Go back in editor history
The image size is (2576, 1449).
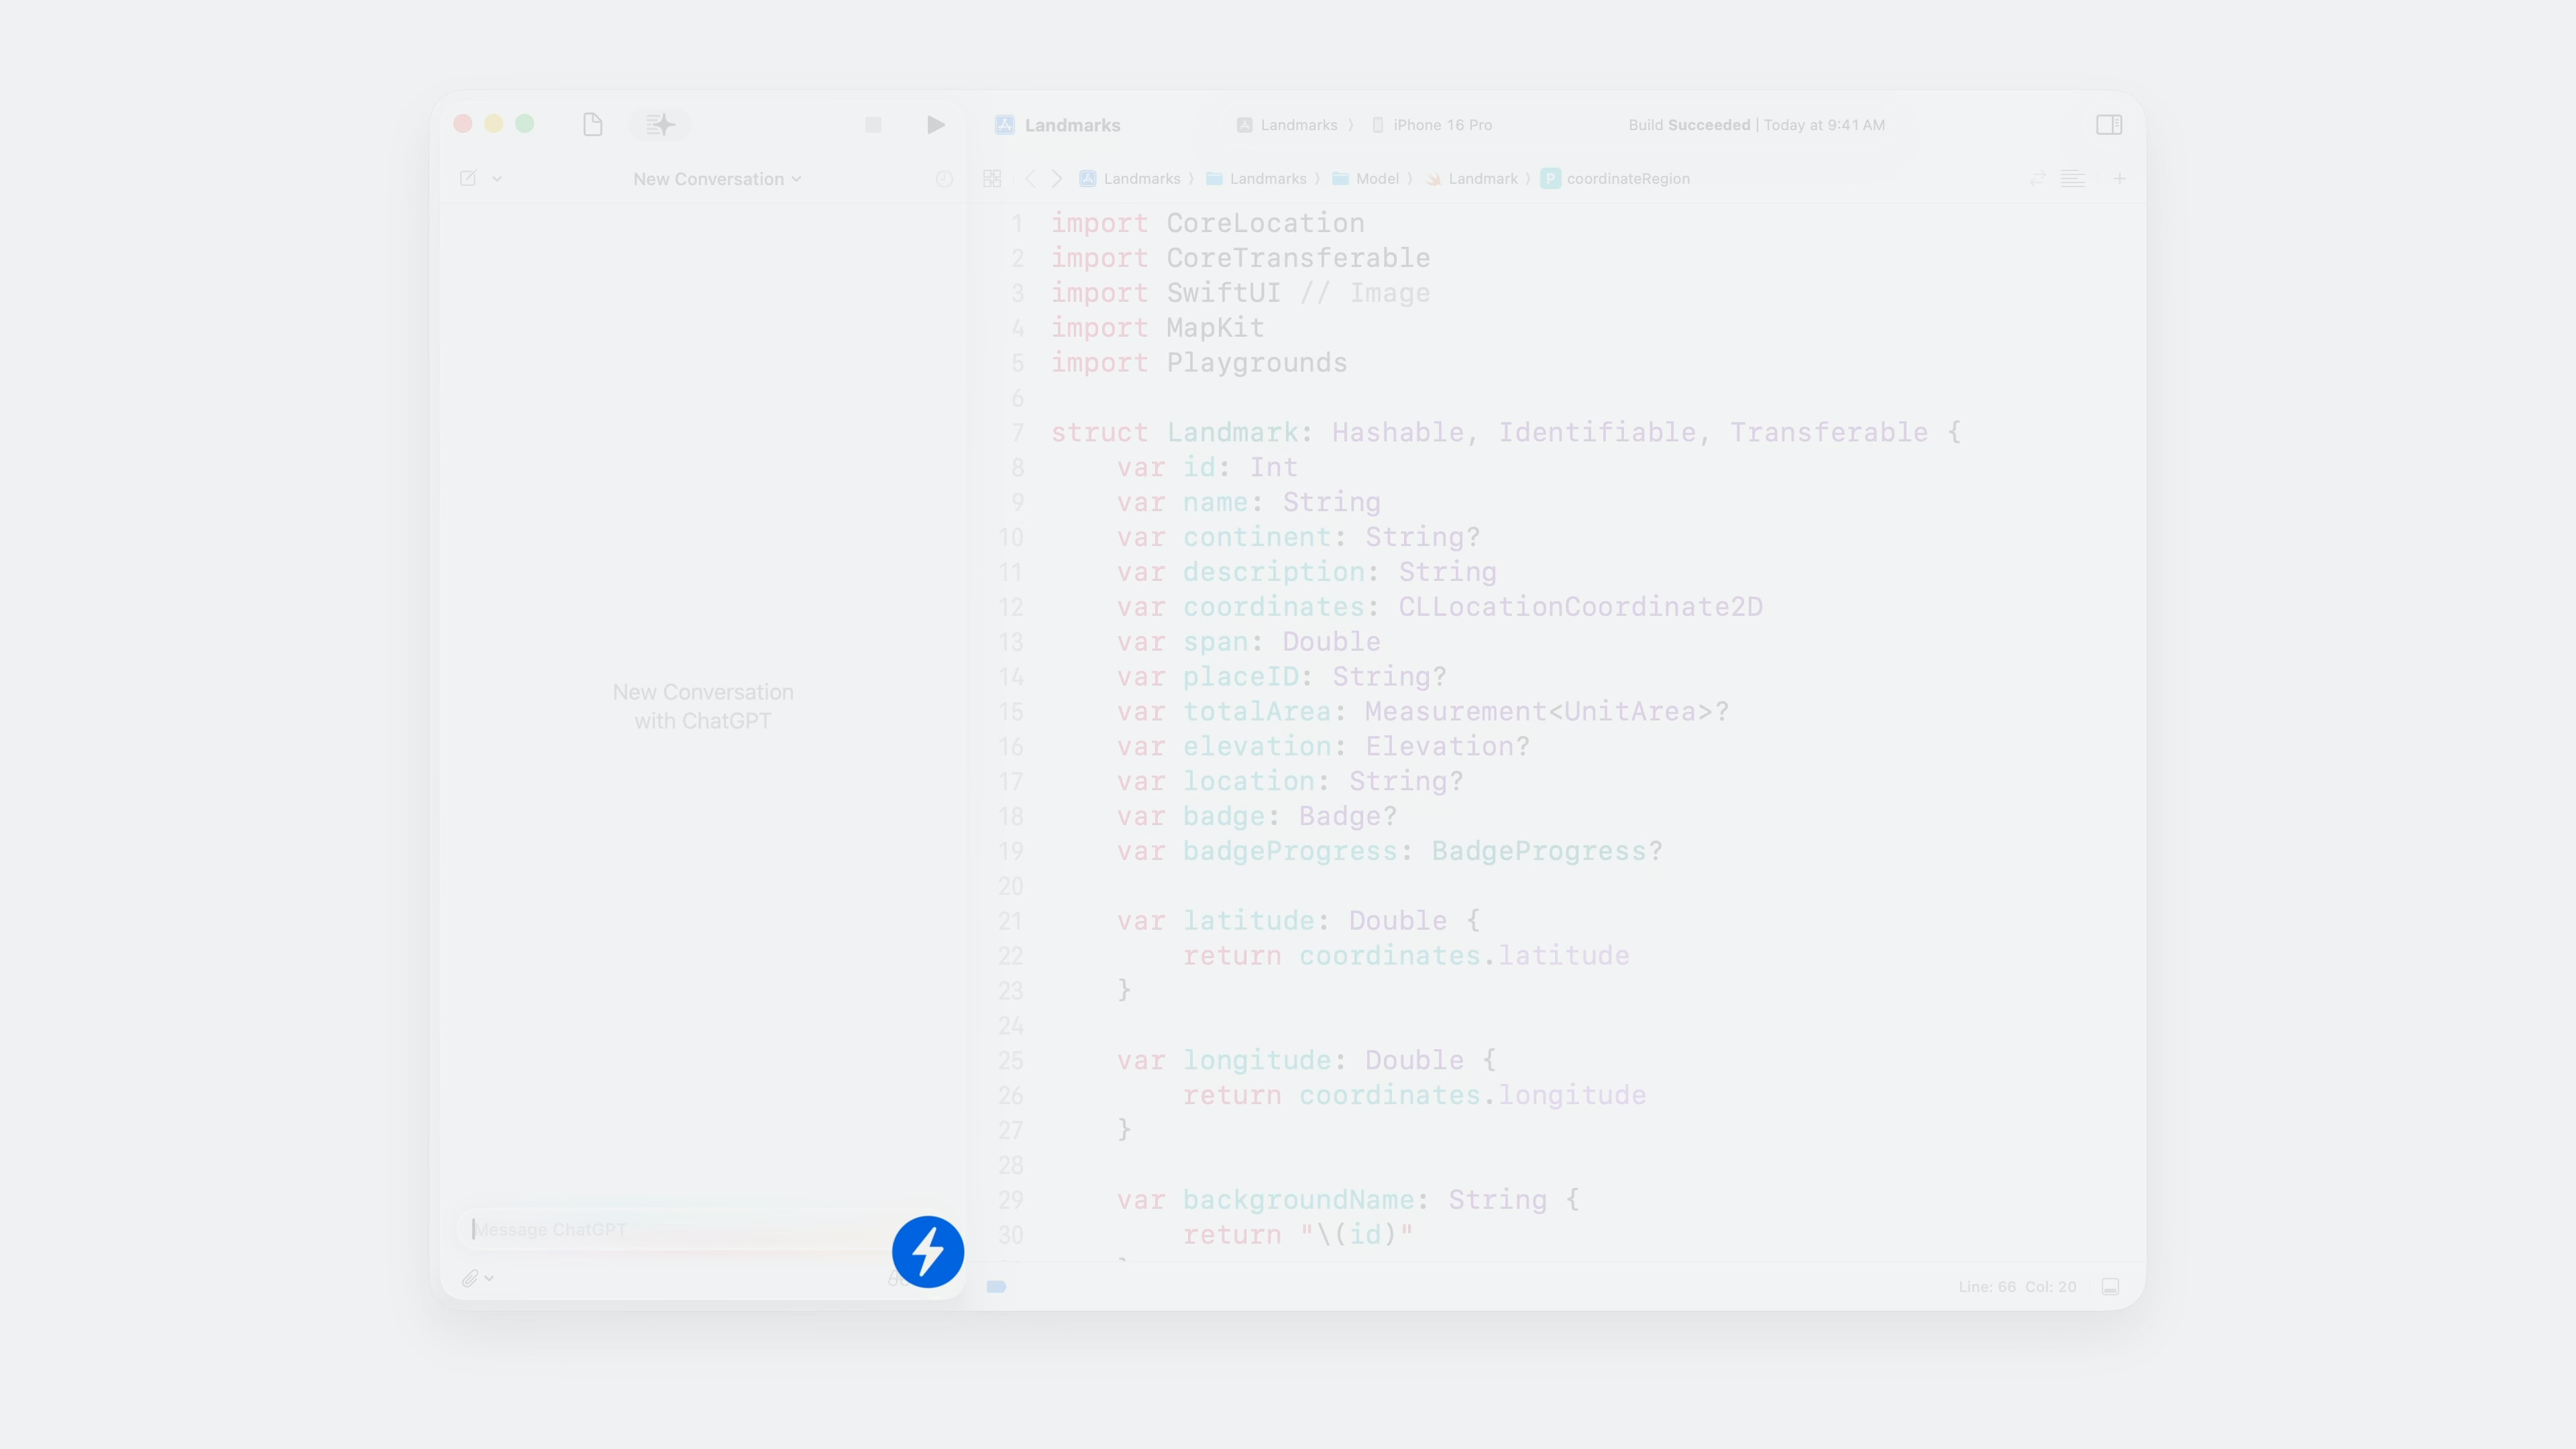pyautogui.click(x=1031, y=179)
